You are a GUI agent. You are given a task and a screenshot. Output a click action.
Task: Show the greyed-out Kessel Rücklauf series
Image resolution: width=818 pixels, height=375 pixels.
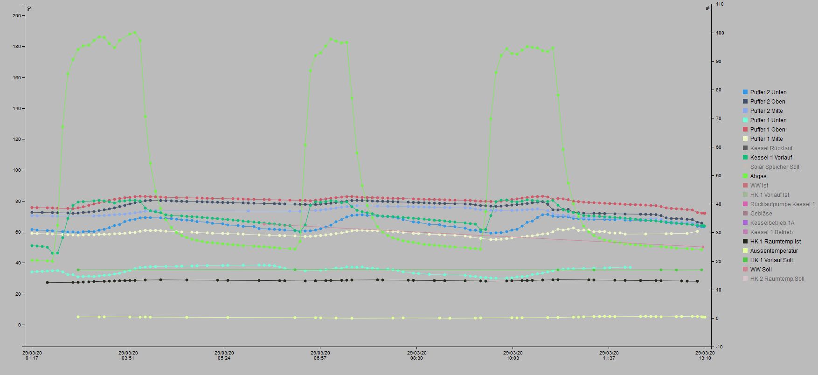pos(771,148)
